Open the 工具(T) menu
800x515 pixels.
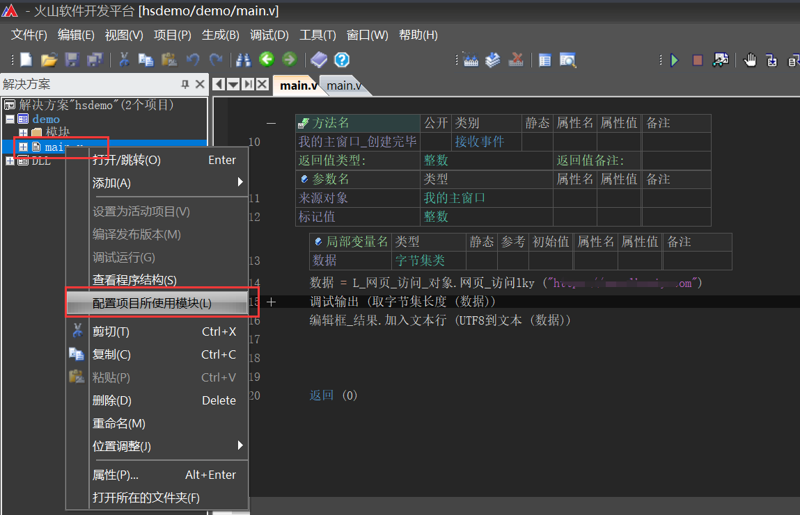click(x=317, y=35)
